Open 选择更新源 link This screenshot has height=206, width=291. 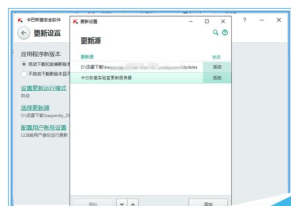(x=35, y=108)
